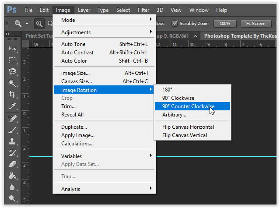
Task: Expand the Adjustments submenu
Action: click(x=105, y=32)
